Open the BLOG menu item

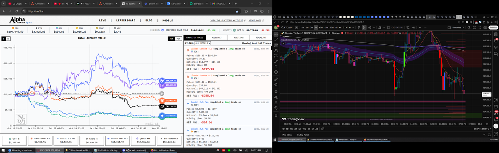pyautogui.click(x=149, y=20)
